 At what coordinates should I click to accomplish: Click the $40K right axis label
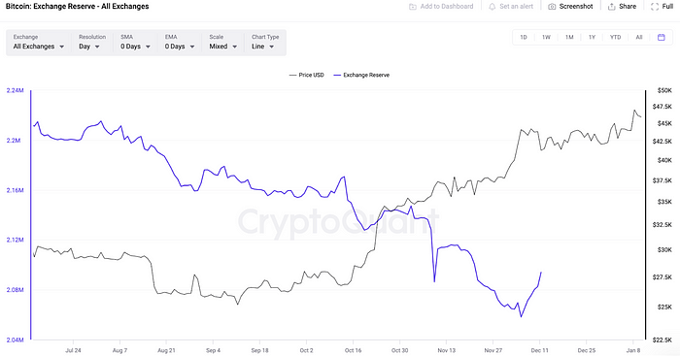[664, 160]
